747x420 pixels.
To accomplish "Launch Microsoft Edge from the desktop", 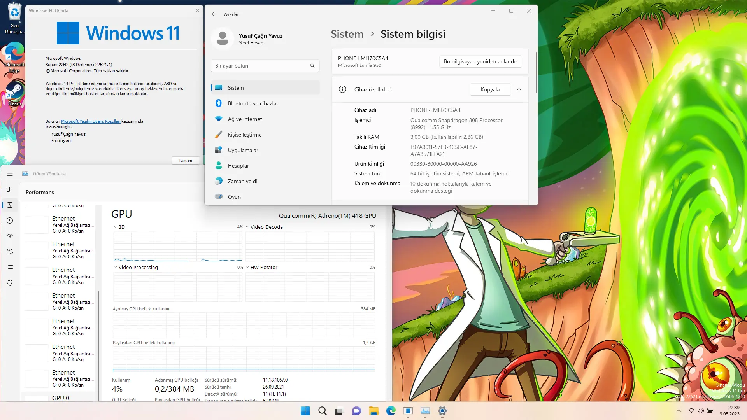I will [14, 58].
